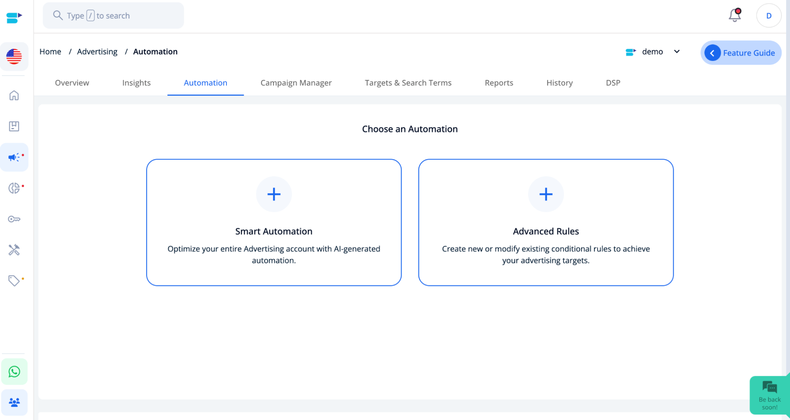The image size is (790, 420).
Task: Open the Tools crossed-hammer icon
Action: [14, 249]
